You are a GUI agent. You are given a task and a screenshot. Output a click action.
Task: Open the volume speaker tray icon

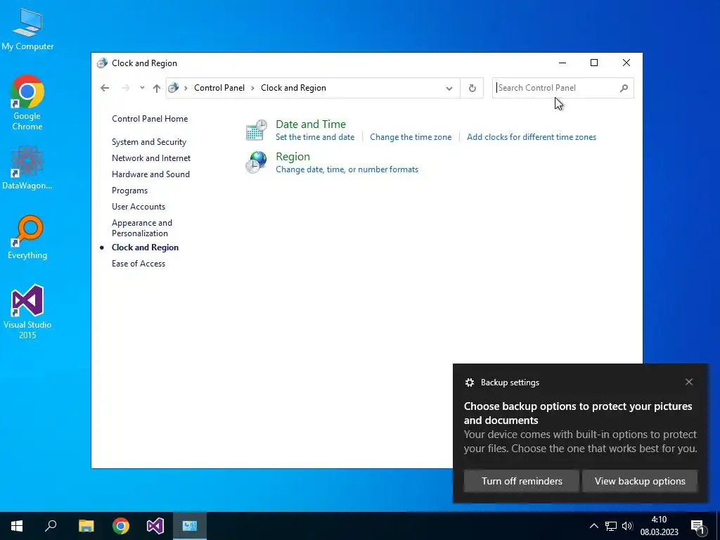627,526
